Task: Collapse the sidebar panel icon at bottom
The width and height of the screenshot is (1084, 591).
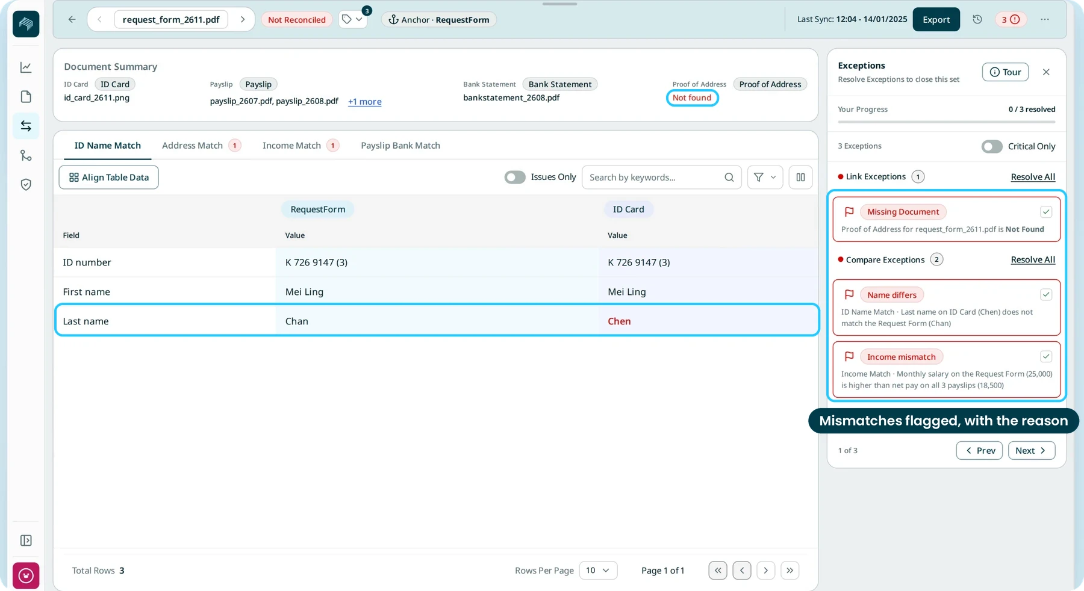Action: coord(26,540)
